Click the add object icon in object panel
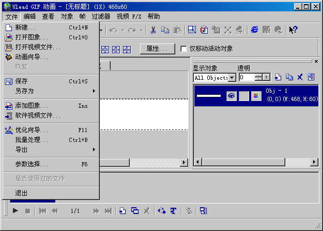The image size is (323, 231). [278, 77]
